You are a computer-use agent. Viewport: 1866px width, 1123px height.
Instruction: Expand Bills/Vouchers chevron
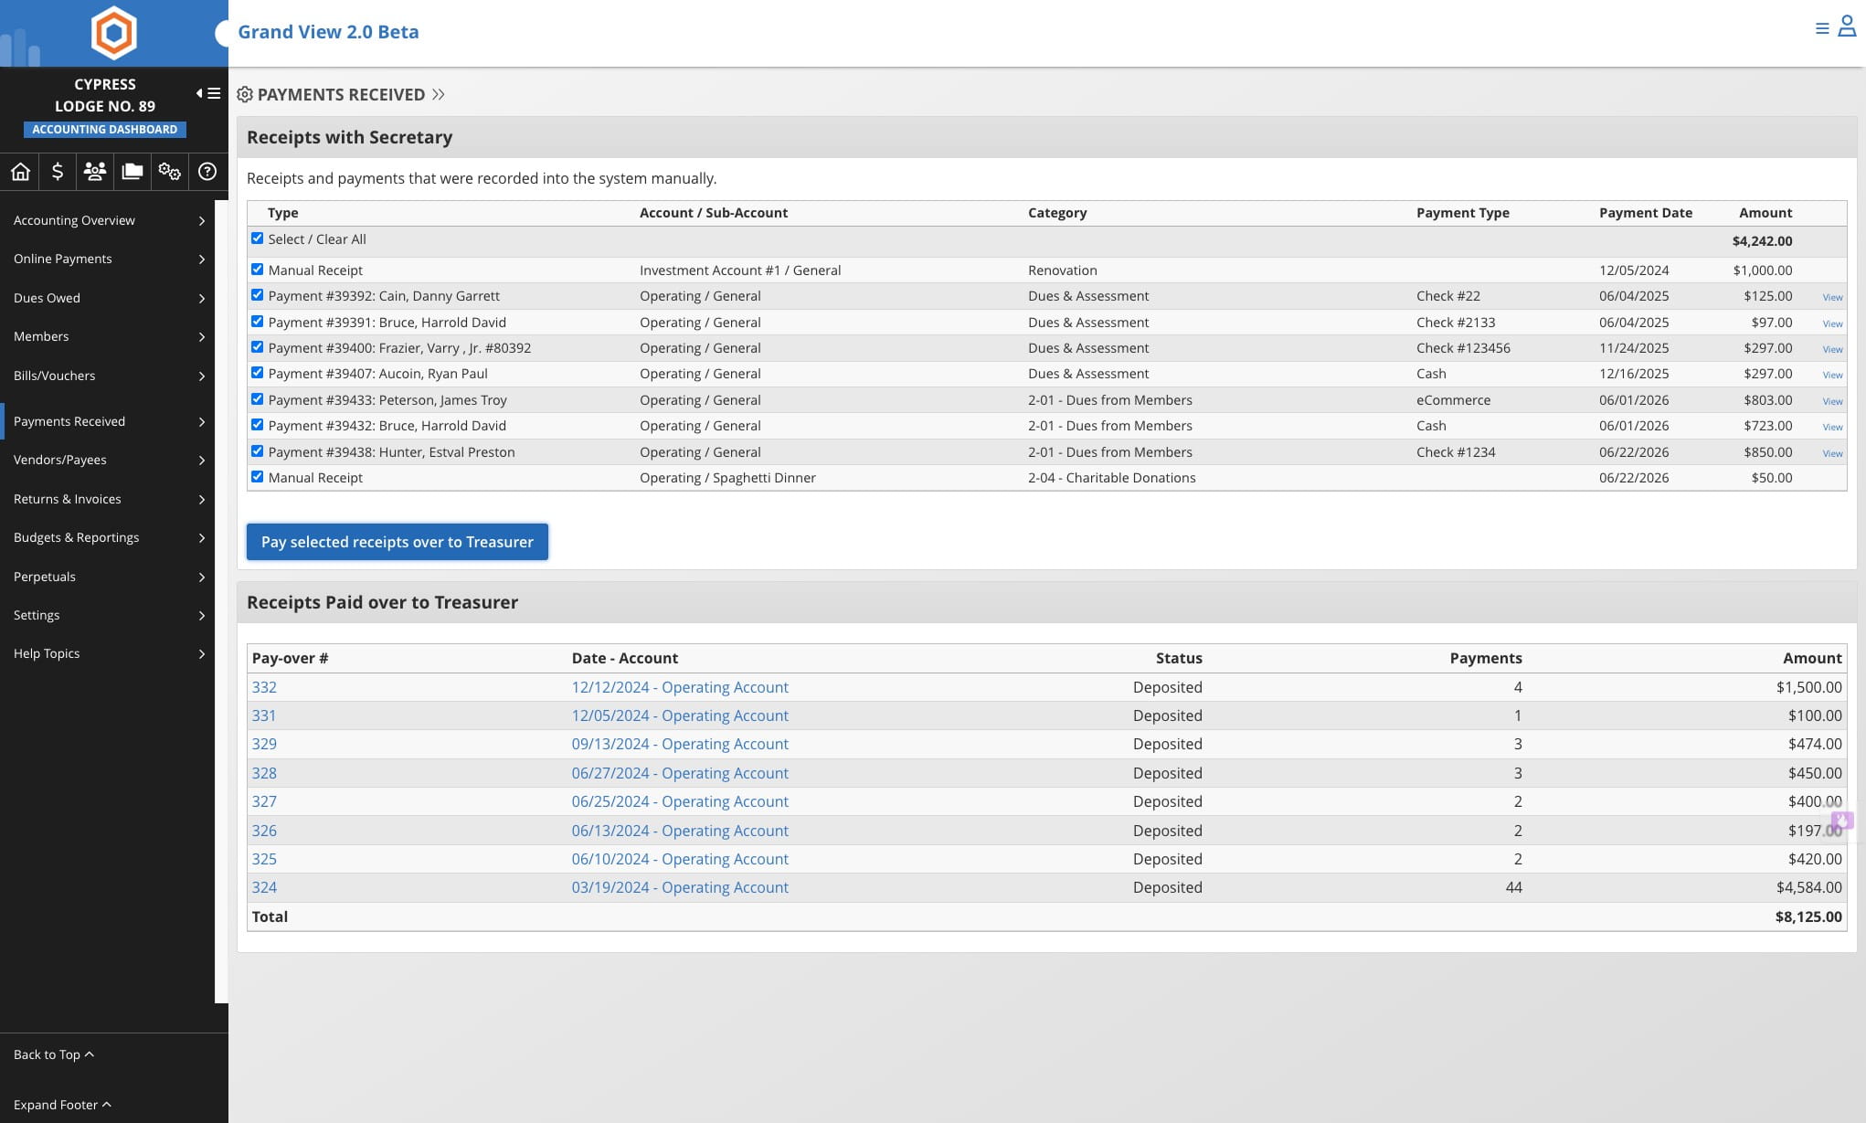point(202,376)
